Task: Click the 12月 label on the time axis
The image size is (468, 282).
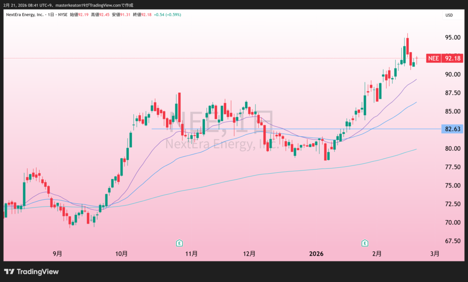Action: tap(249, 254)
